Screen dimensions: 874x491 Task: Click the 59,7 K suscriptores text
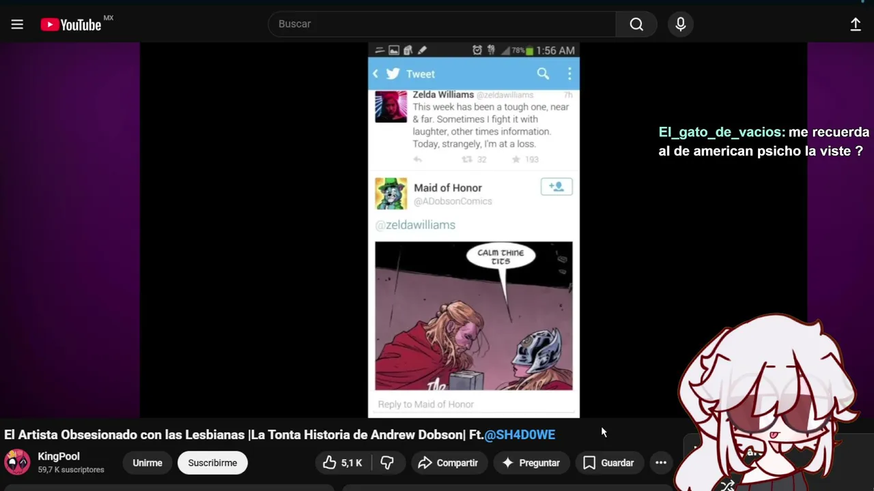(x=71, y=470)
